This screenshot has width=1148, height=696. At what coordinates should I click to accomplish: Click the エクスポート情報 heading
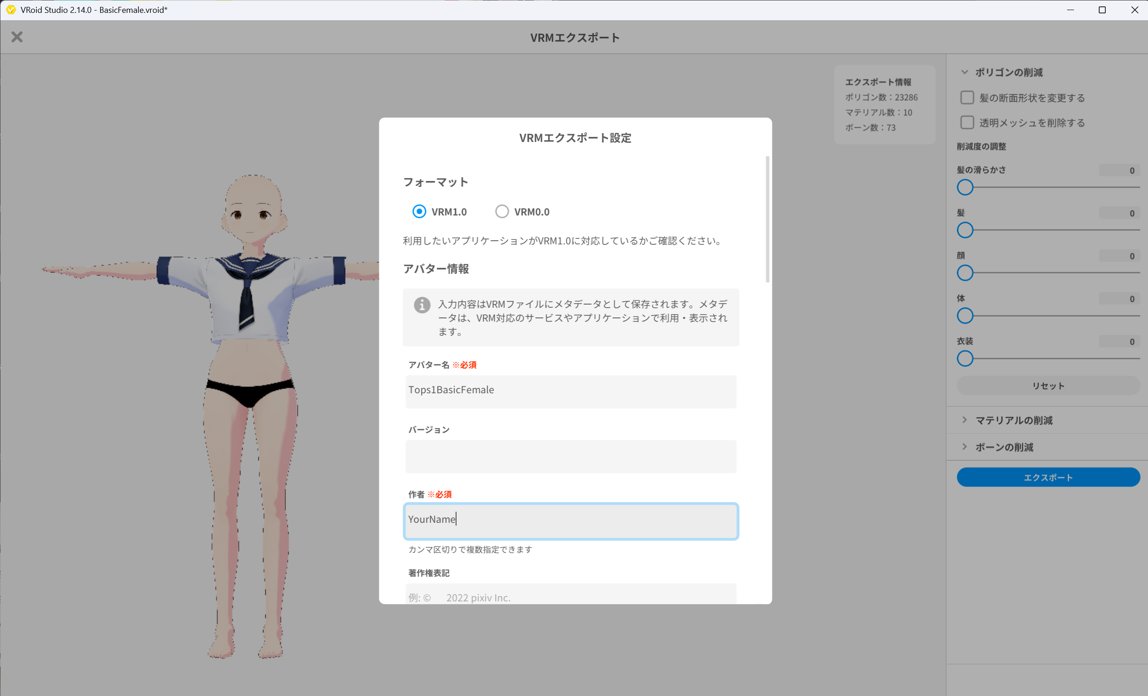click(x=878, y=82)
